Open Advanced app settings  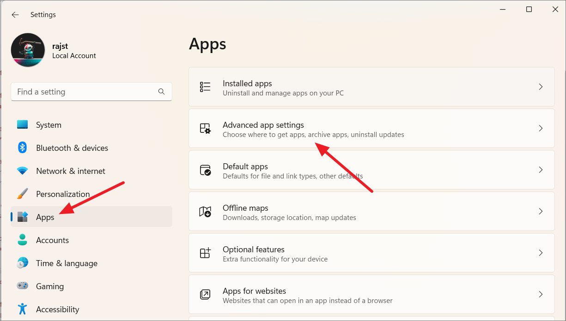371,128
